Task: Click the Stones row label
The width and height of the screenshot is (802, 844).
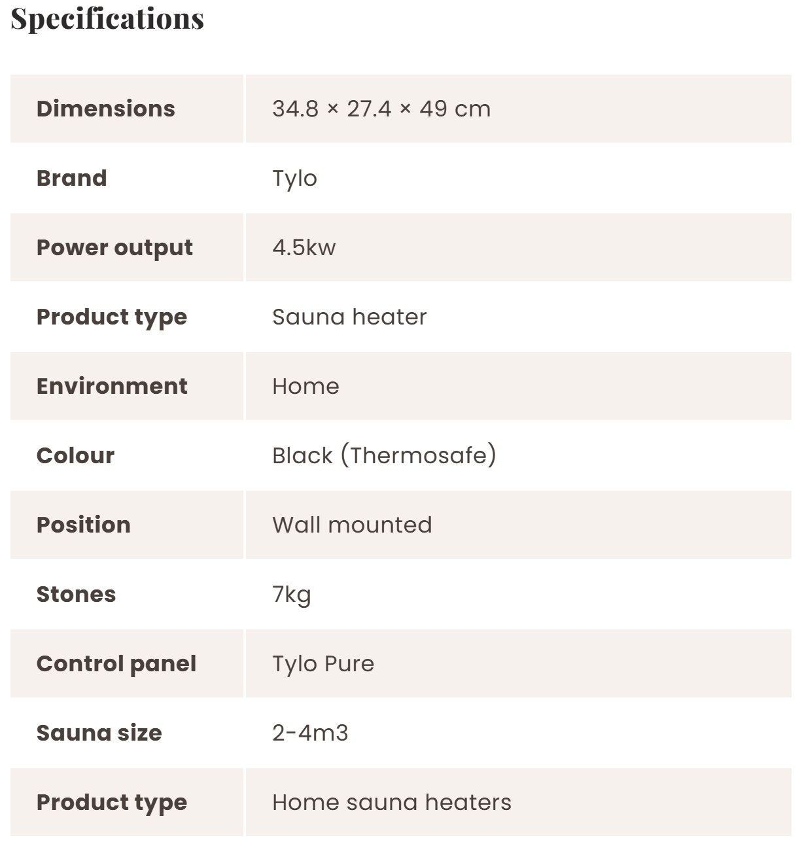Action: point(76,594)
